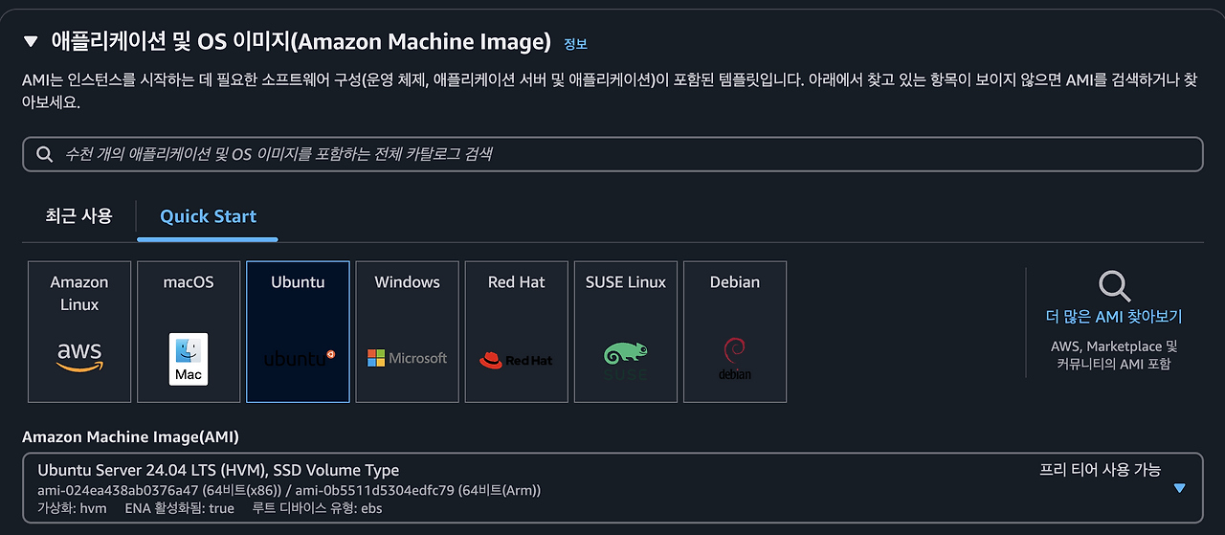Image resolution: width=1225 pixels, height=535 pixels.
Task: Click the AMI dropdown arrow
Action: (x=1179, y=488)
